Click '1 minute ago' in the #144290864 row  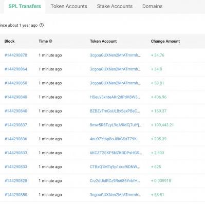[50, 69]
